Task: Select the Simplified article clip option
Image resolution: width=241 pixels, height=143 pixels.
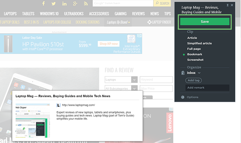Action: (199, 43)
